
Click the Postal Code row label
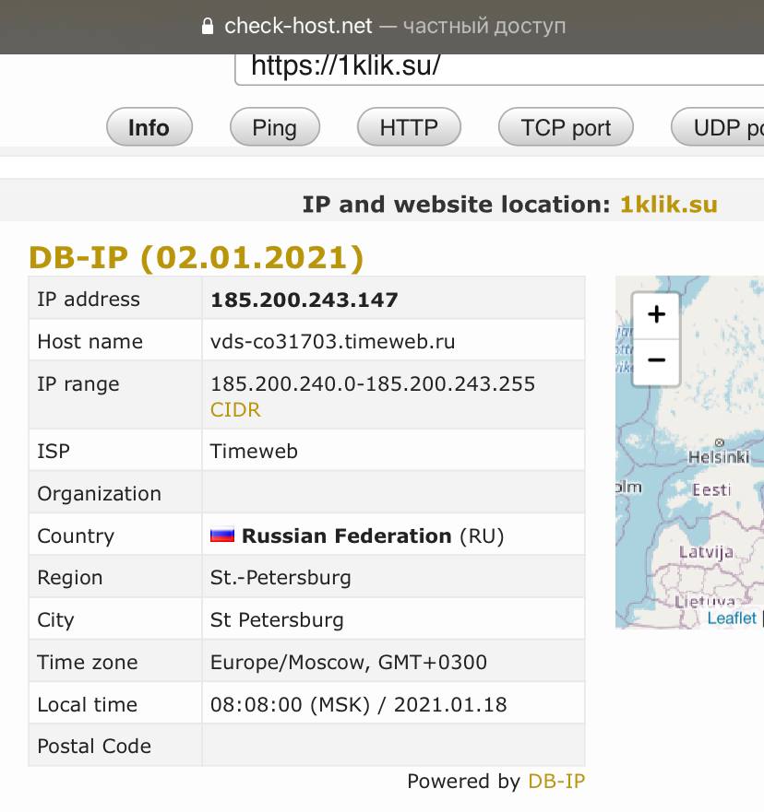pos(94,747)
